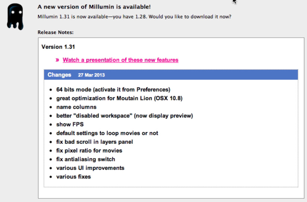Viewport: 307px width, 202px height.
Task: Click the "27 Mar 2013" release date
Action: point(91,75)
